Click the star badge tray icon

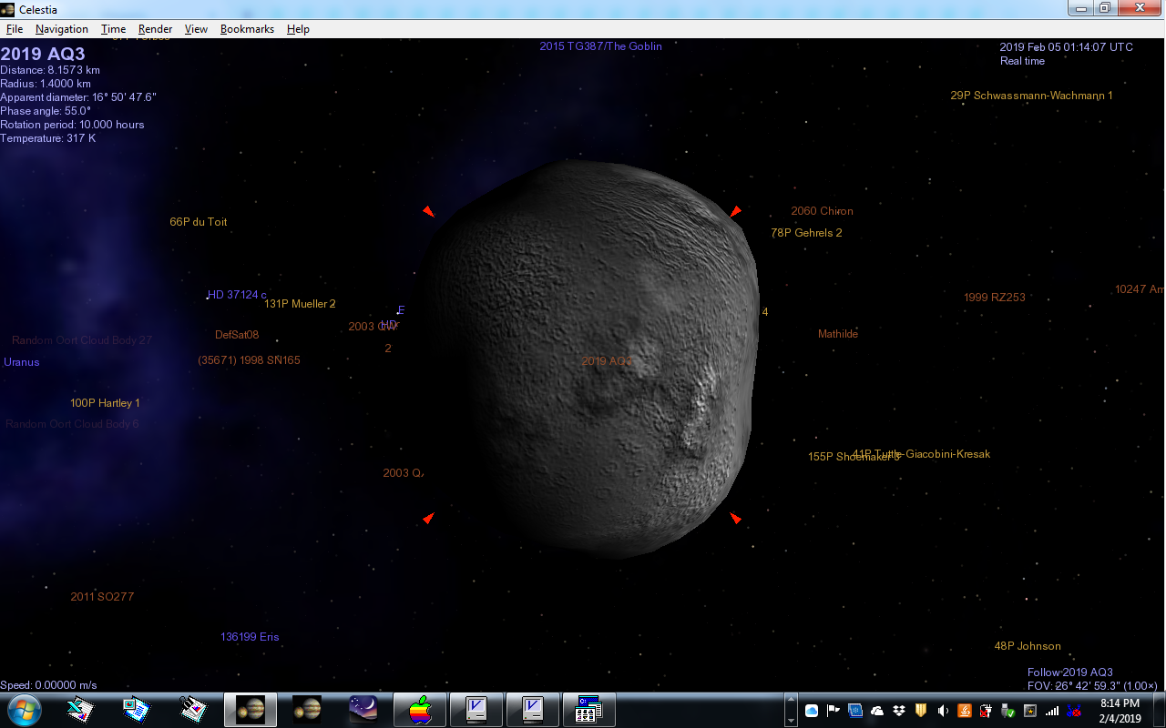(1030, 711)
